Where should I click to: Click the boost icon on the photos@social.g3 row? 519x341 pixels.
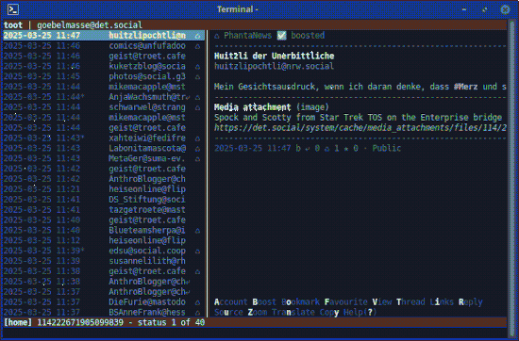197,76
